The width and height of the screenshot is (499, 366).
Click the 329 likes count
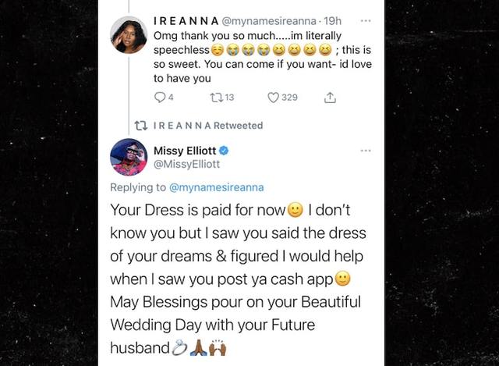pos(289,98)
